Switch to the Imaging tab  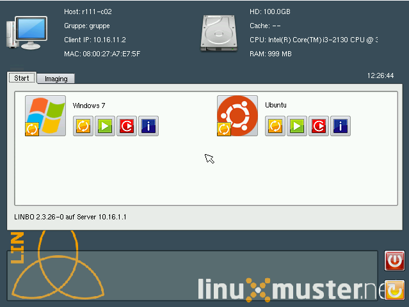56,79
